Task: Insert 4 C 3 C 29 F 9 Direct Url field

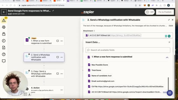Action: coord(125,92)
